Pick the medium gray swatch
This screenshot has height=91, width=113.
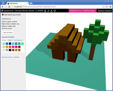coord(7,50)
